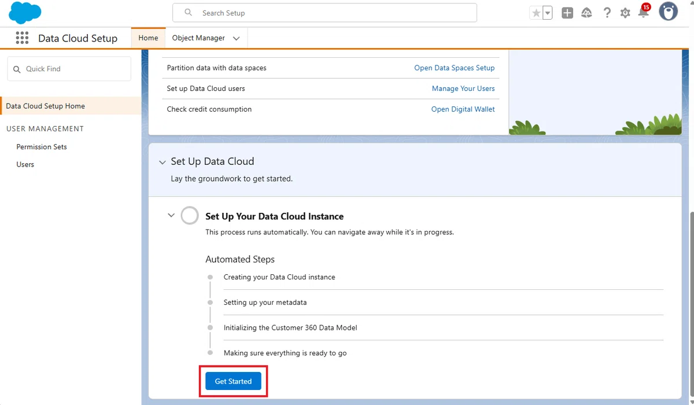Image resolution: width=694 pixels, height=405 pixels.
Task: Select Data Cloud Setup Home in sidebar
Action: coord(70,106)
